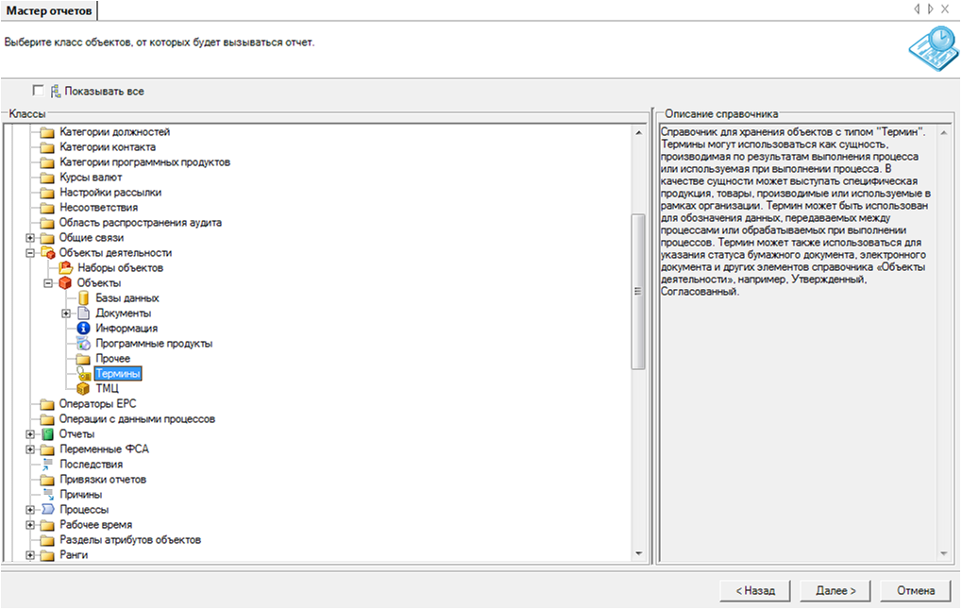
Task: Click the green Отчеты icon
Action: pos(47,434)
